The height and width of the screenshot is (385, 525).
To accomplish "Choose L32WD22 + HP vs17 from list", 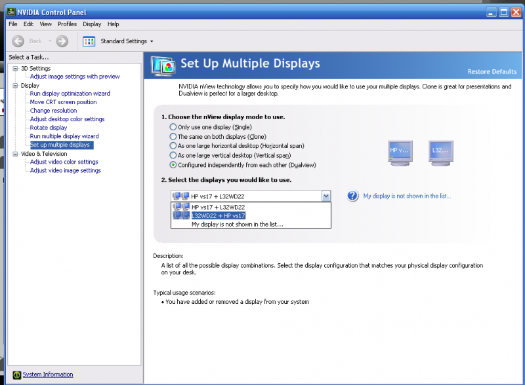I will click(219, 215).
